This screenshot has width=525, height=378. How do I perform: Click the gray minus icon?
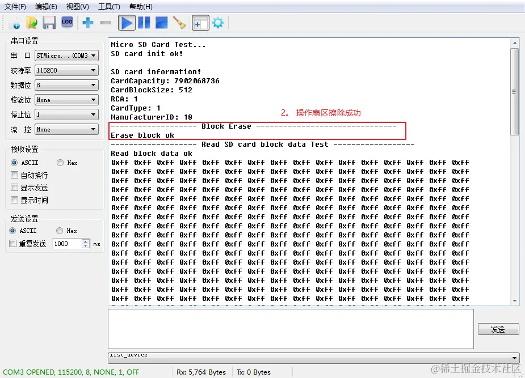tap(106, 23)
